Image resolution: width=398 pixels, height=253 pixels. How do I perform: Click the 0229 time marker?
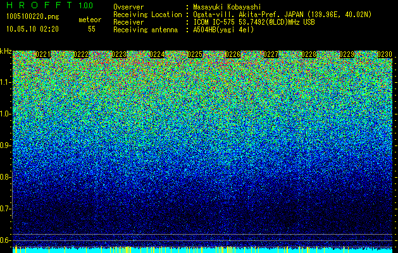click(347, 54)
